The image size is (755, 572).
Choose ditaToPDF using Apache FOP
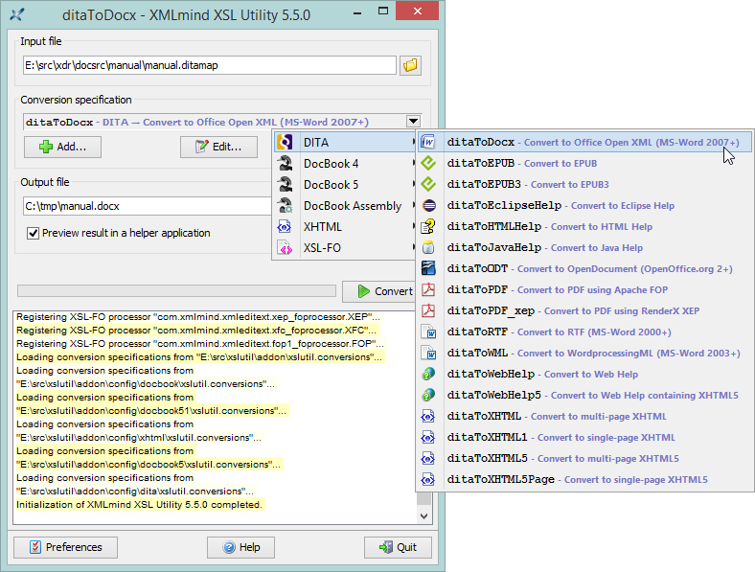[584, 290]
